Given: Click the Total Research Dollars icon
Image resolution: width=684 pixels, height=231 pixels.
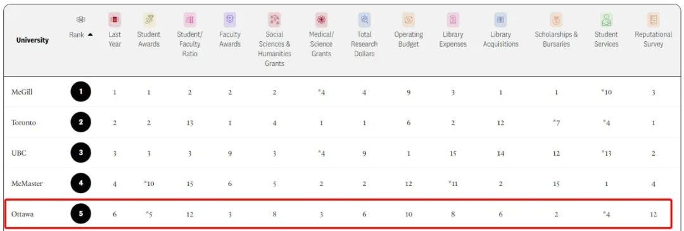Looking at the screenshot, I should [364, 20].
